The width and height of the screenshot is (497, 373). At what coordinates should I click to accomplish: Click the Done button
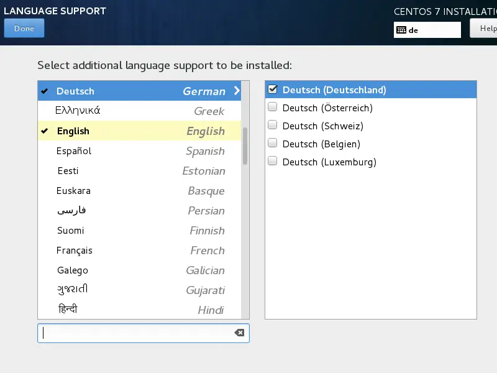[24, 28]
